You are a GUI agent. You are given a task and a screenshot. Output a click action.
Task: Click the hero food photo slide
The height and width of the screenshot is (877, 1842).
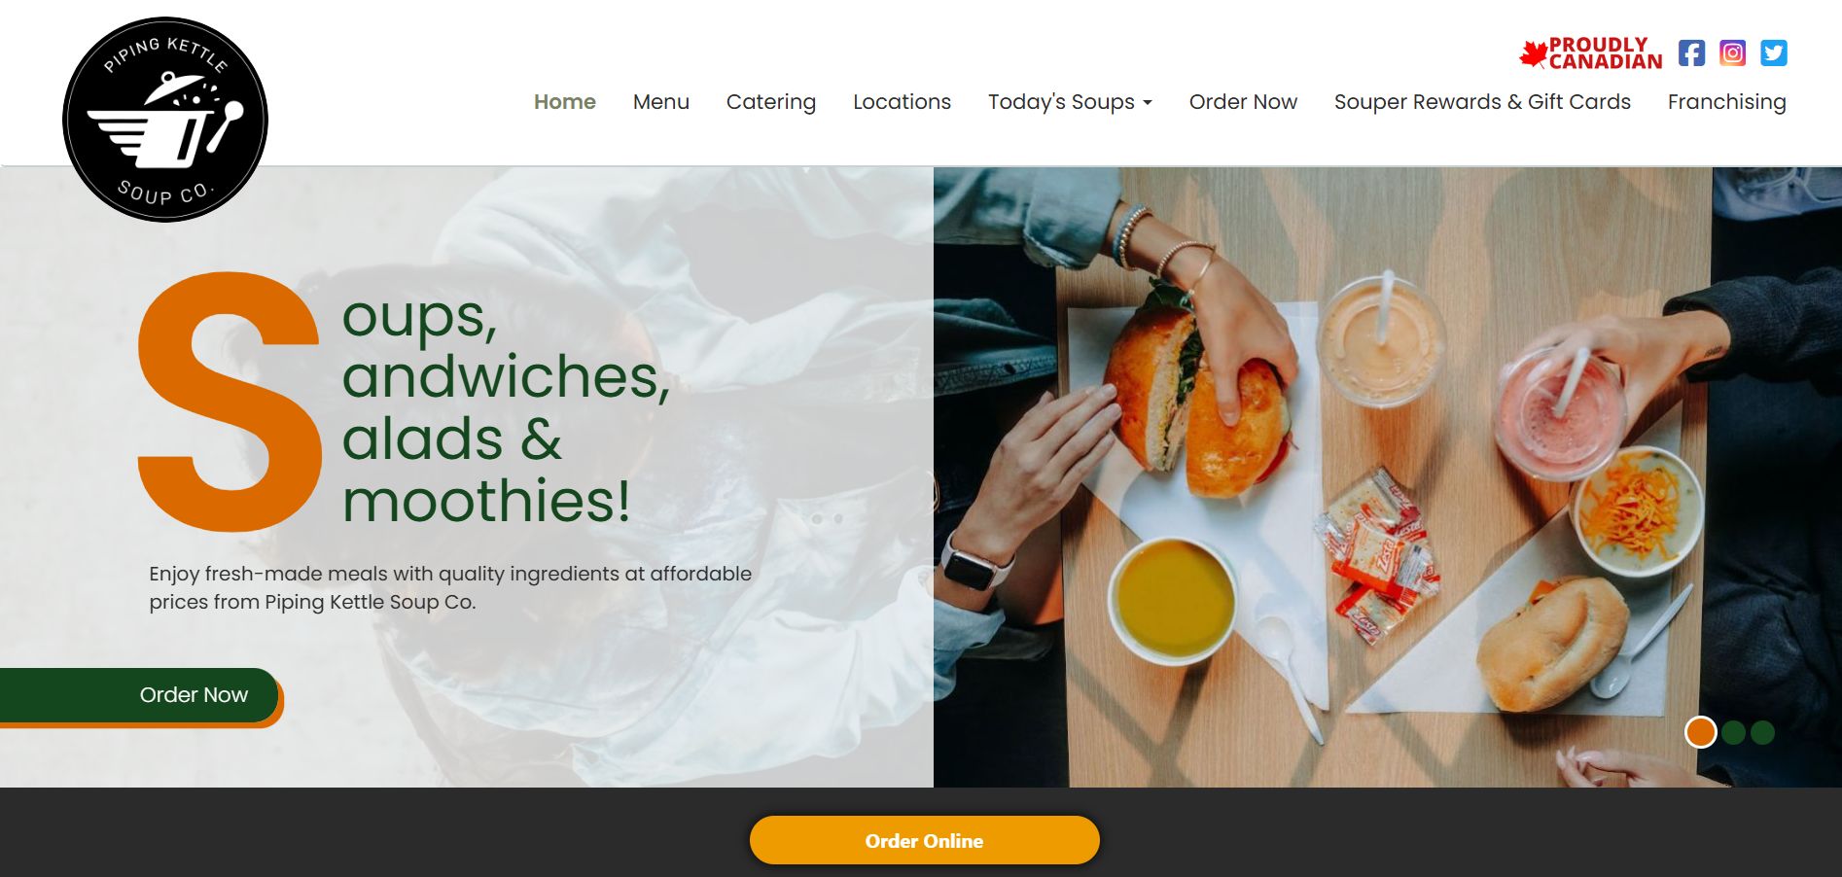pyautogui.click(x=1387, y=476)
